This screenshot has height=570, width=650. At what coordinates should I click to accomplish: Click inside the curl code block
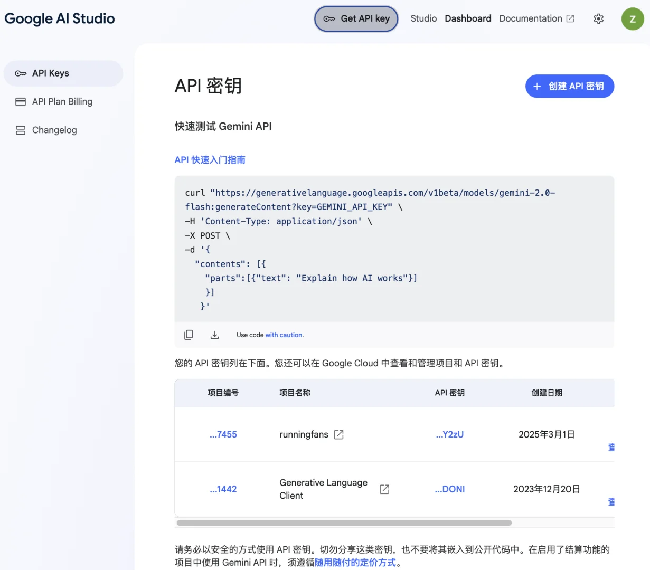[394, 249]
